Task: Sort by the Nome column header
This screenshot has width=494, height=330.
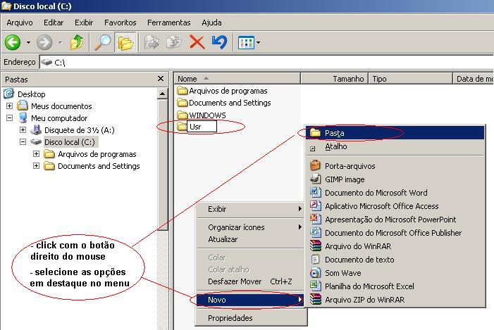Action: coord(187,79)
